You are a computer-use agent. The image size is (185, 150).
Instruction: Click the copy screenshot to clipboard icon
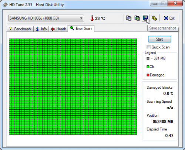tap(137, 18)
